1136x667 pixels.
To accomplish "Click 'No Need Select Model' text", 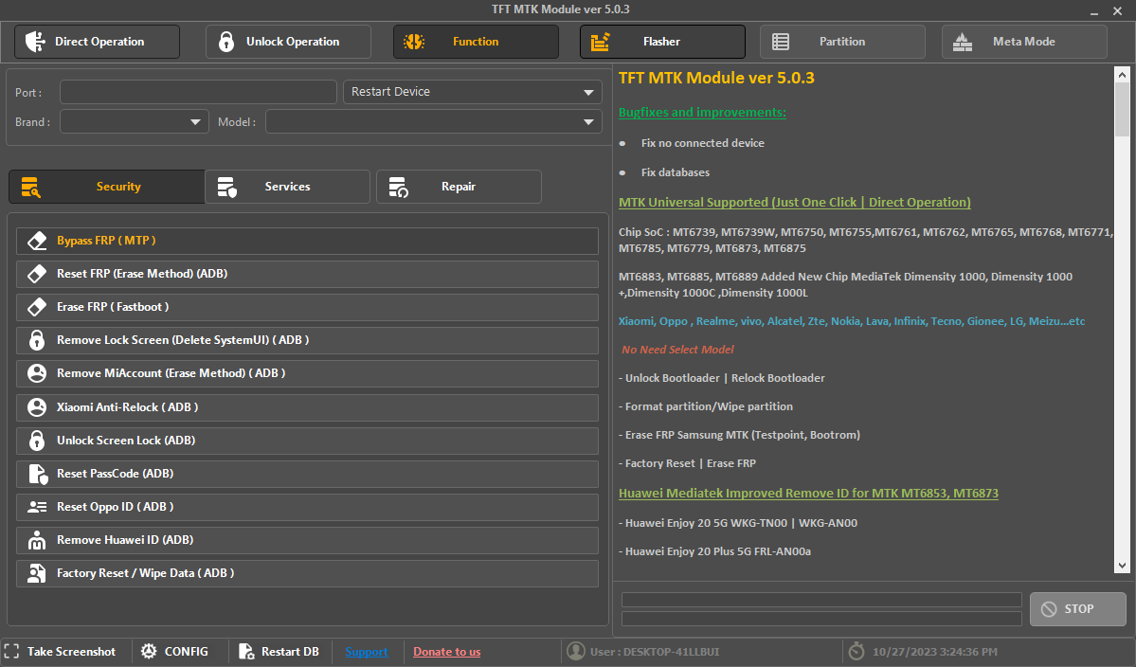I will coord(677,350).
